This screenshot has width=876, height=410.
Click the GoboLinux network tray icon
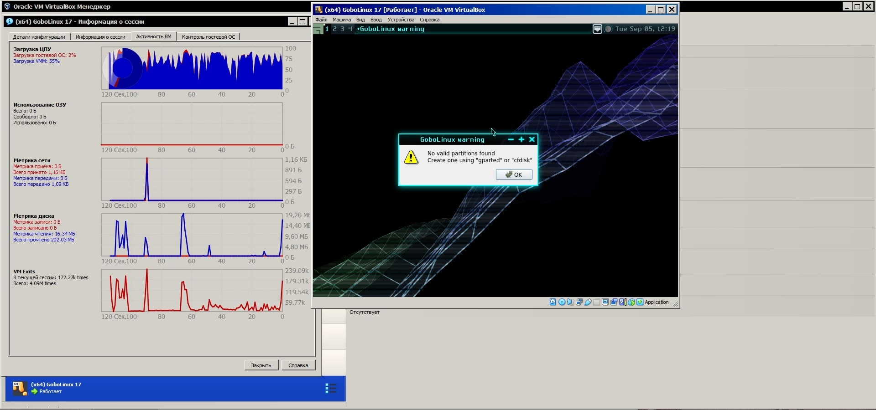(597, 29)
